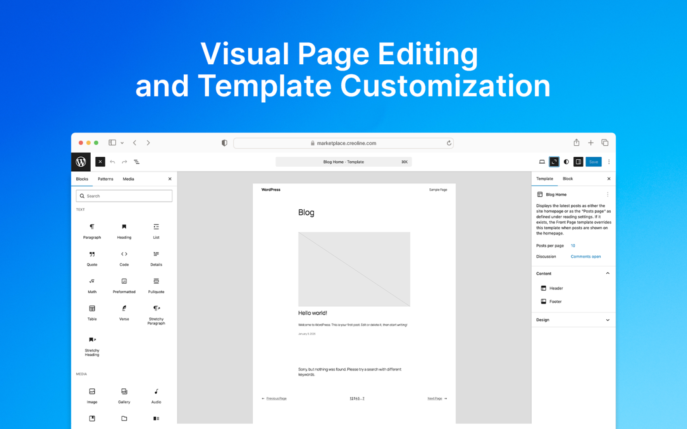Click the WordPress logo icon
The width and height of the screenshot is (687, 429).
(81, 162)
